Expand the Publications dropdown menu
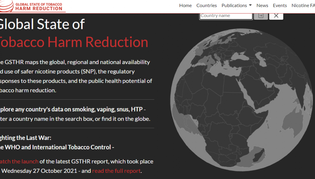This screenshot has width=315, height=179. (x=236, y=6)
